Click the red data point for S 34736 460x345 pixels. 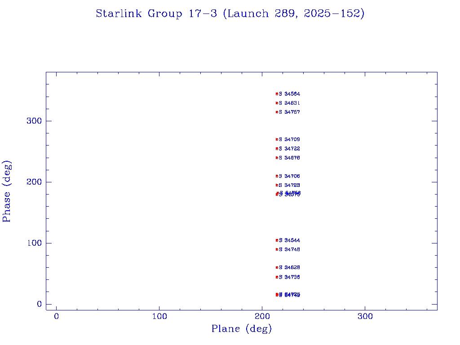click(277, 277)
